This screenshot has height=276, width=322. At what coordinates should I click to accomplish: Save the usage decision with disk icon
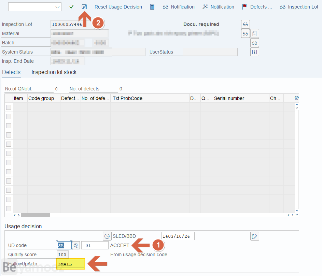pos(84,7)
